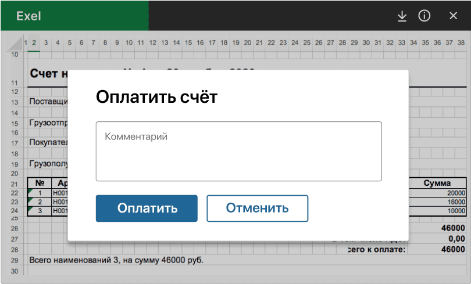Image resolution: width=471 pixels, height=284 pixels.
Task: Click the 'Оплатить счёт' dialog heading
Action: click(156, 97)
